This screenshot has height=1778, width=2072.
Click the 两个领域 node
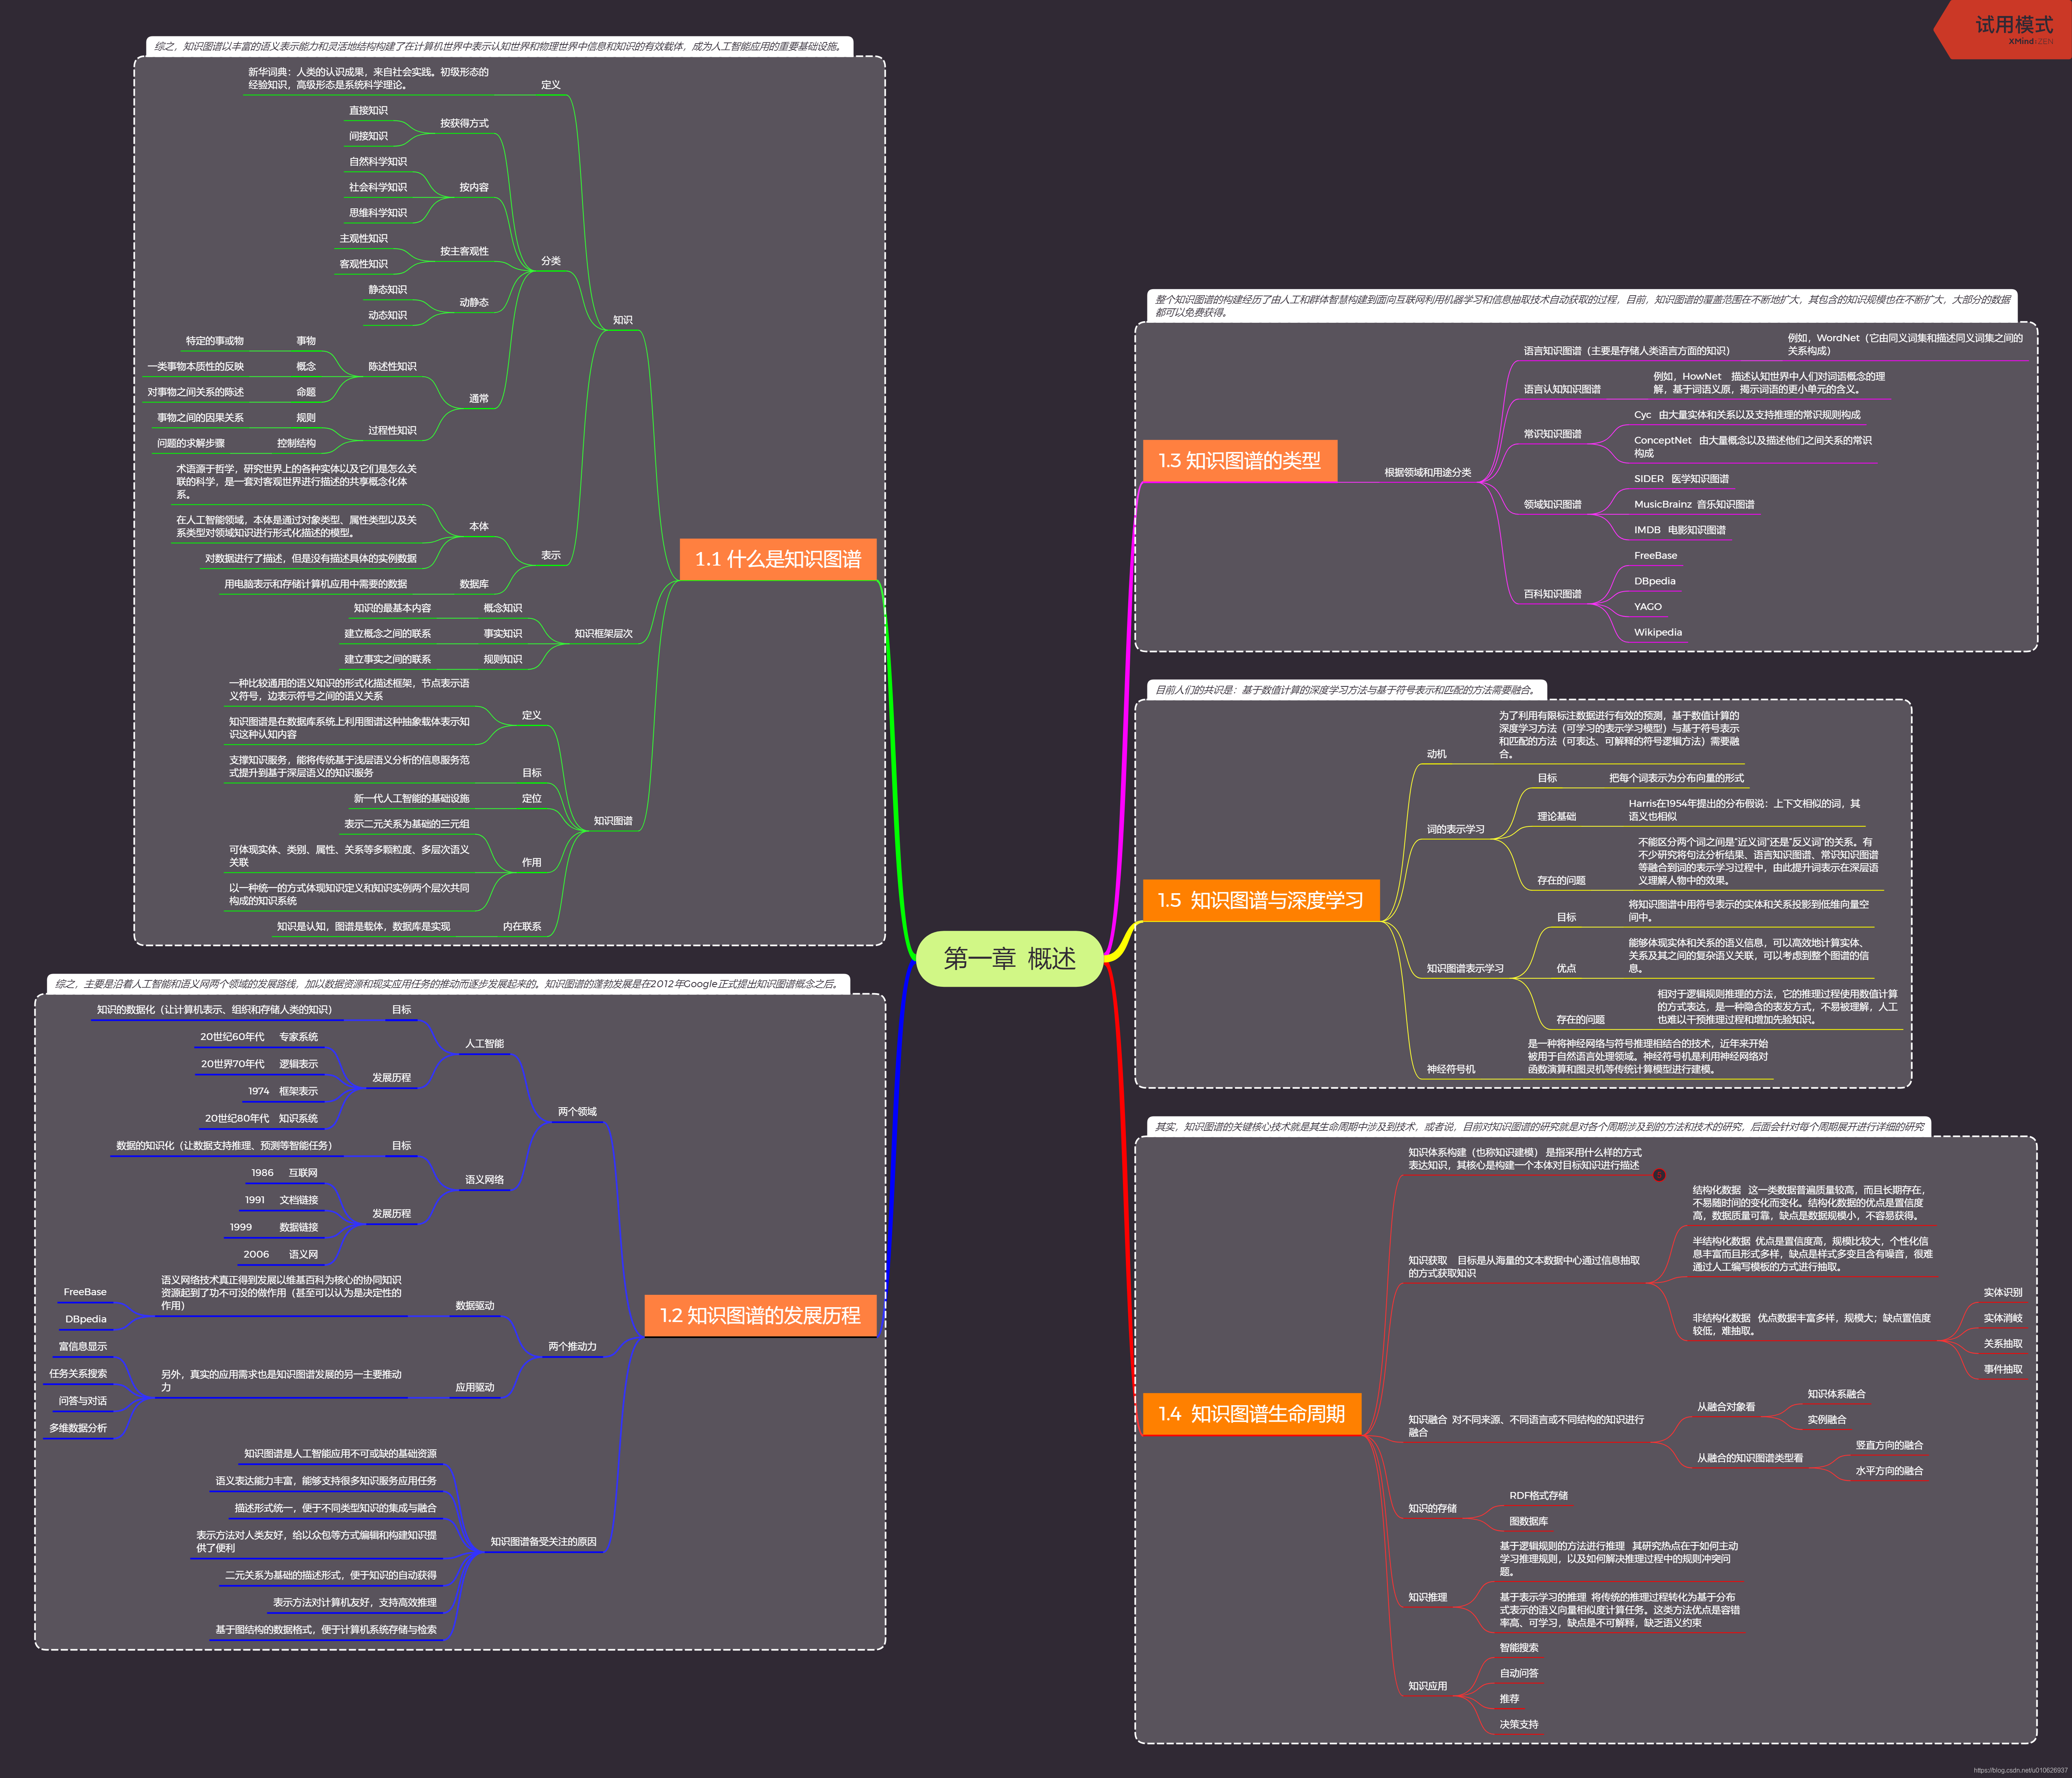coord(577,1111)
